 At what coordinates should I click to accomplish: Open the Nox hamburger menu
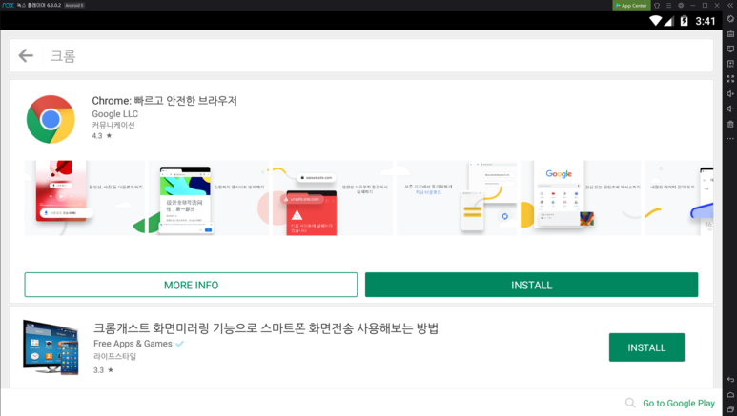[669, 5]
